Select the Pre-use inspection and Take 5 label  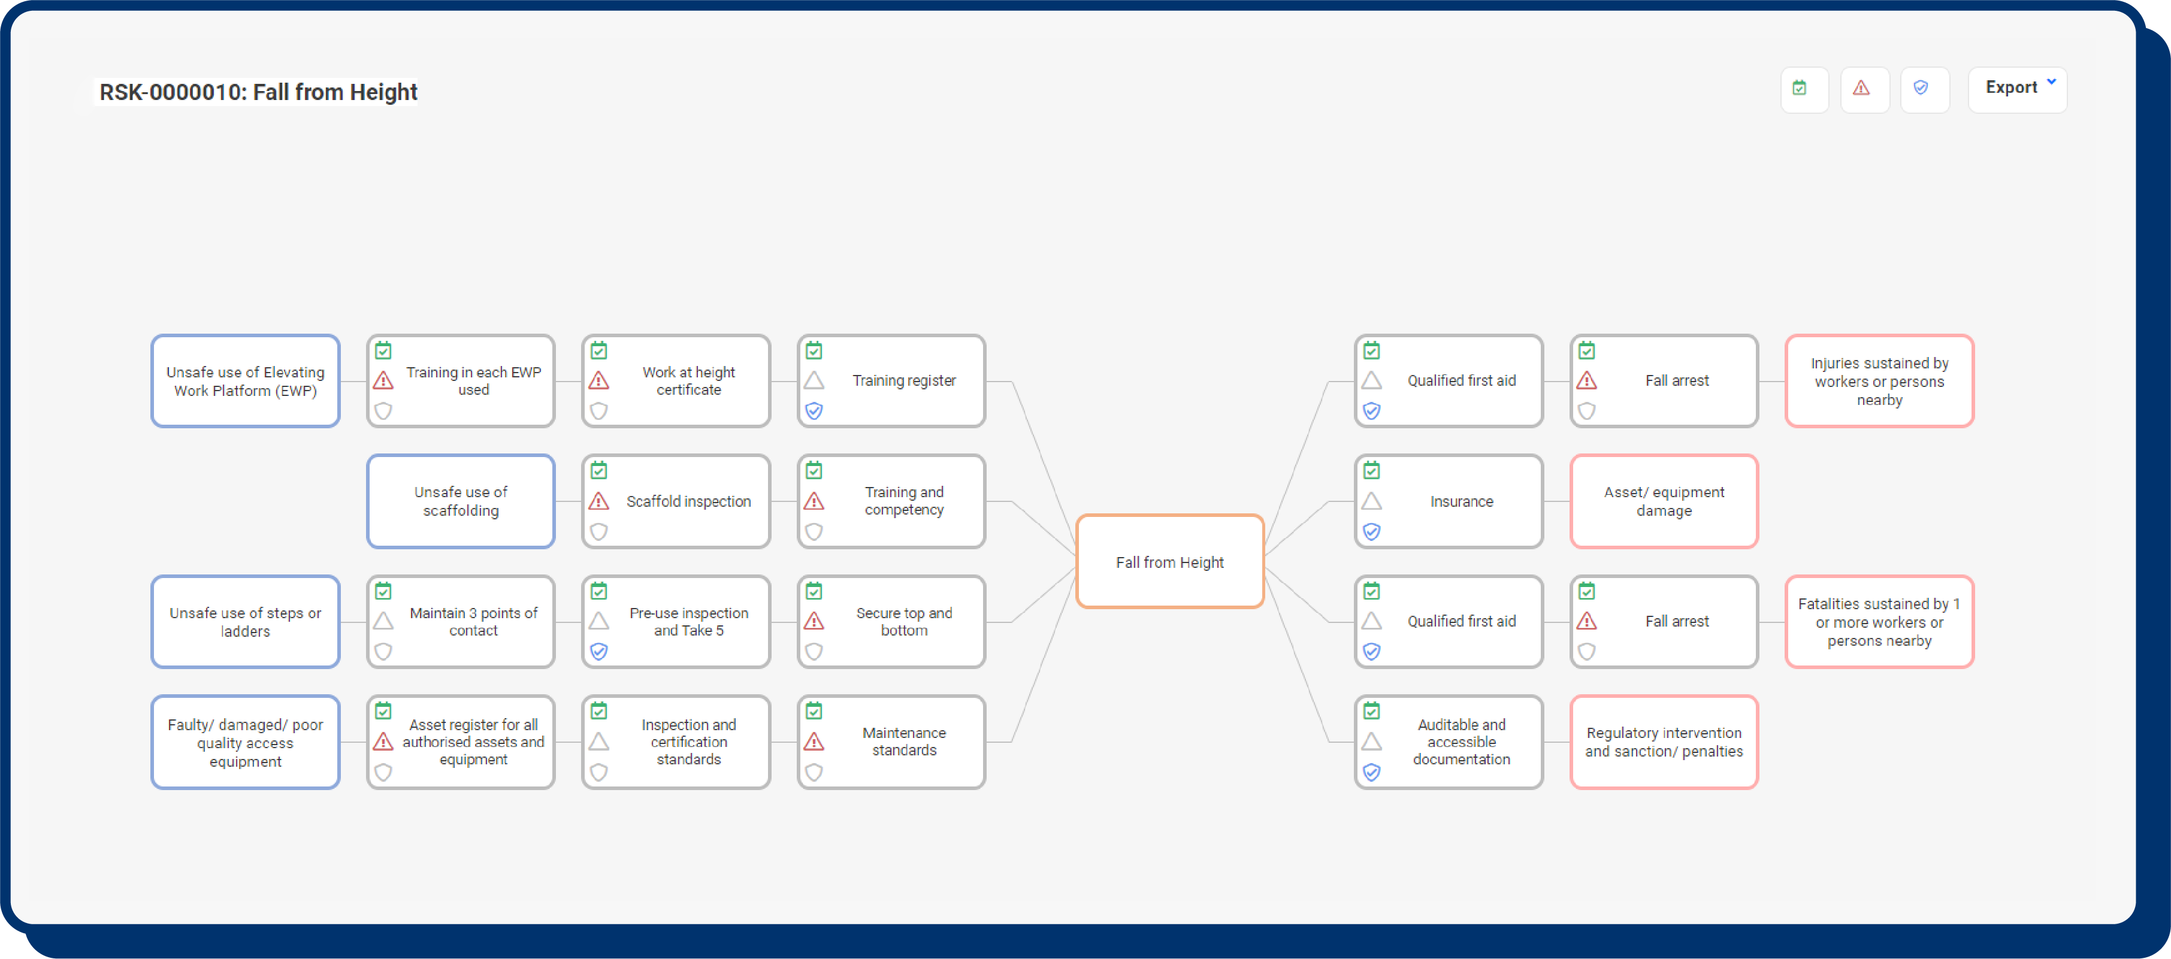click(x=688, y=621)
